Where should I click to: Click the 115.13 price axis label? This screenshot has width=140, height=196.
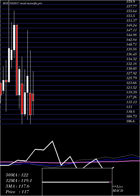(x=132, y=102)
